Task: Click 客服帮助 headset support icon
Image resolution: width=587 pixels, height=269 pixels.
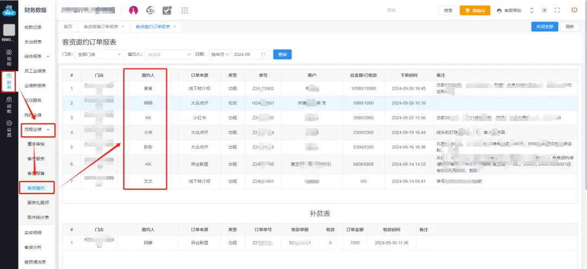Action: point(509,10)
